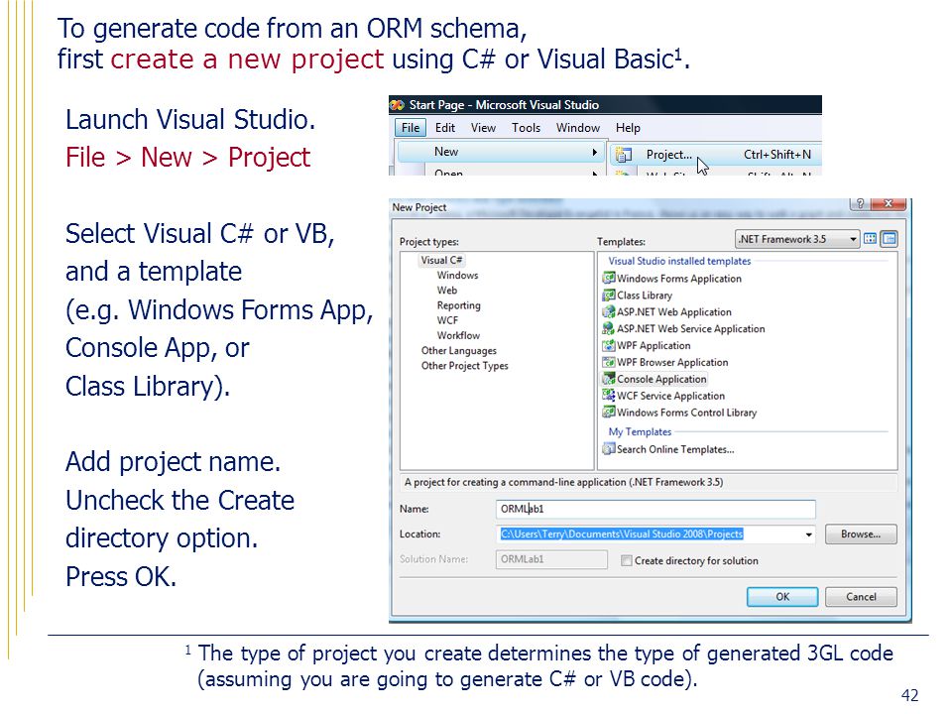Select Visual C# in project types
This screenshot has width=952, height=714.
tap(441, 261)
